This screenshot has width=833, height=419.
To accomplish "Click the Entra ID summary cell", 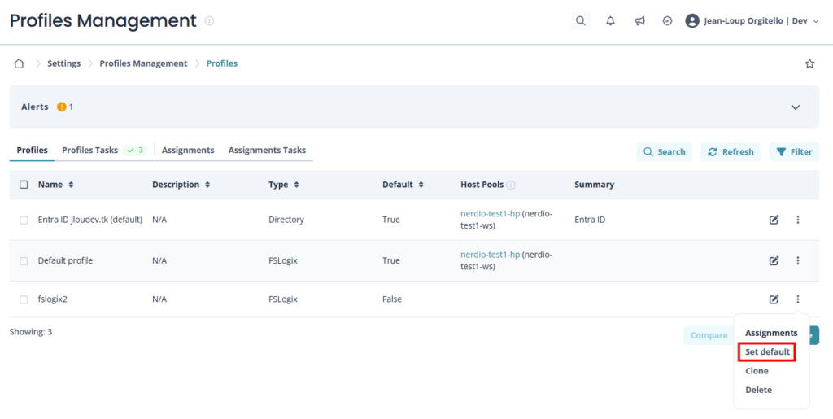I will pyautogui.click(x=590, y=220).
